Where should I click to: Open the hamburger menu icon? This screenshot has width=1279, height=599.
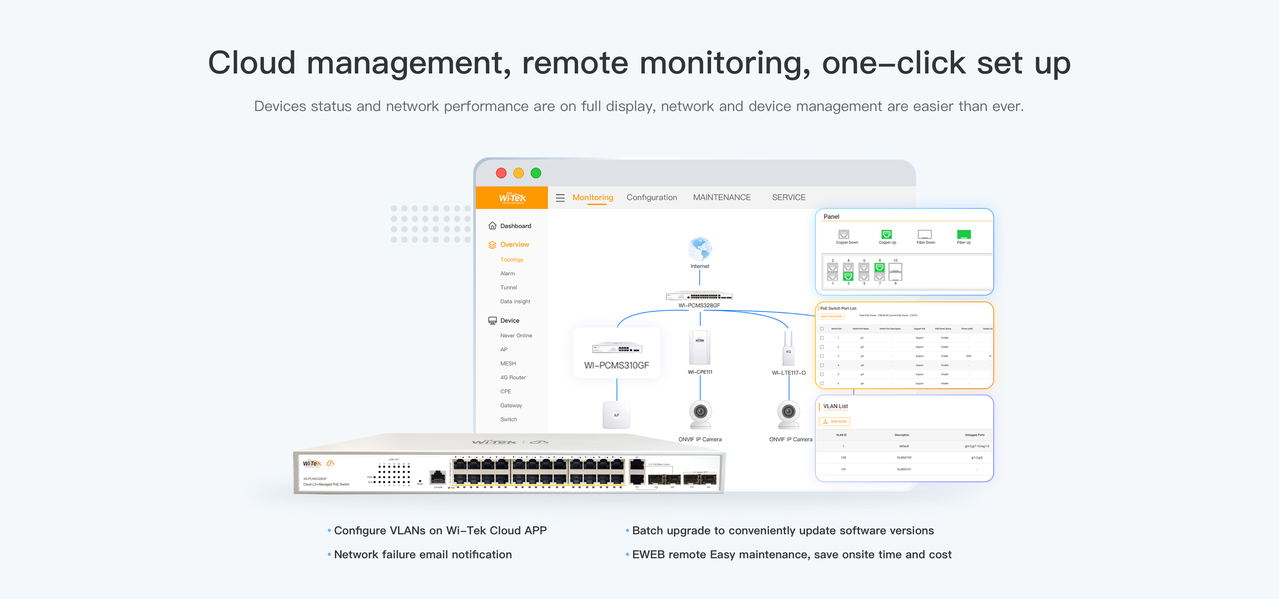pos(560,198)
